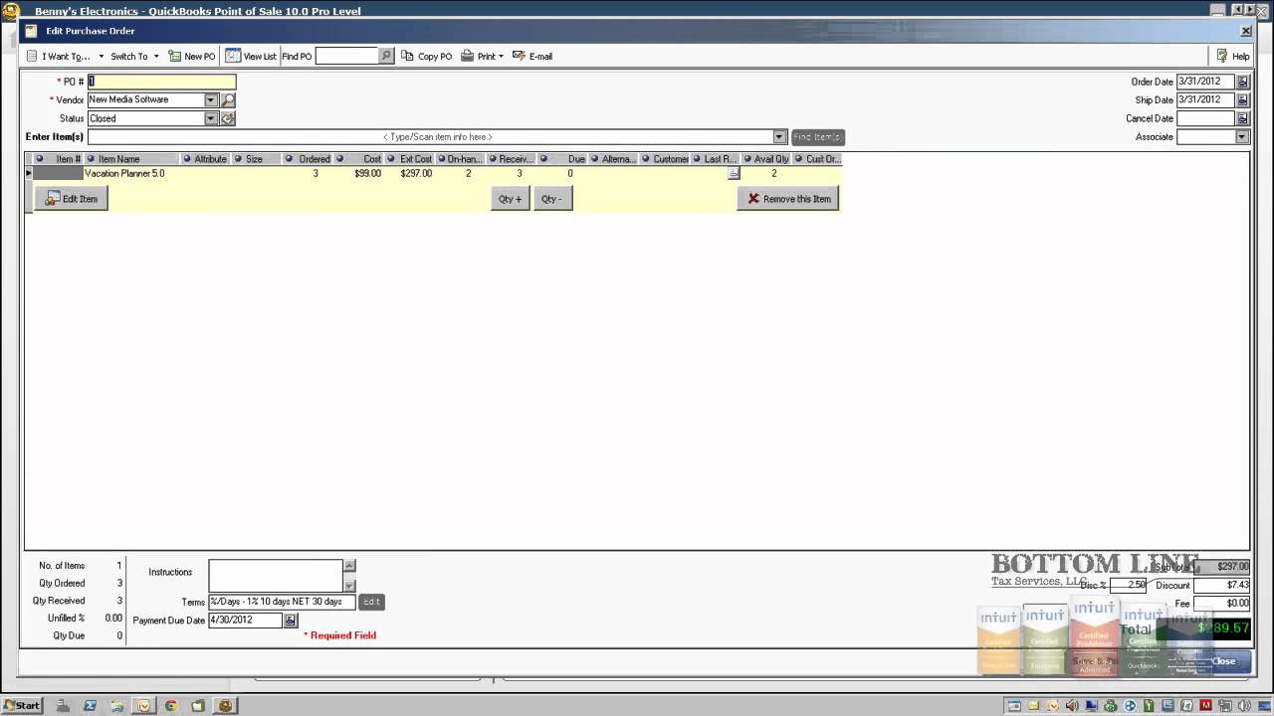Click the Edit Purchase Order window icon

31,31
